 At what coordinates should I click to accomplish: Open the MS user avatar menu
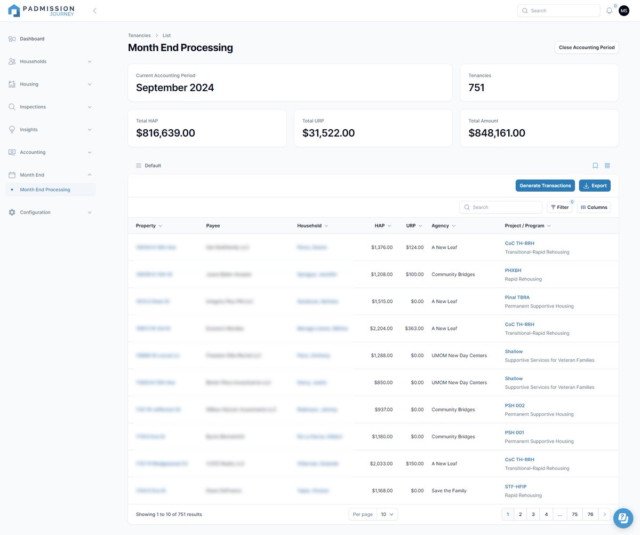(624, 11)
